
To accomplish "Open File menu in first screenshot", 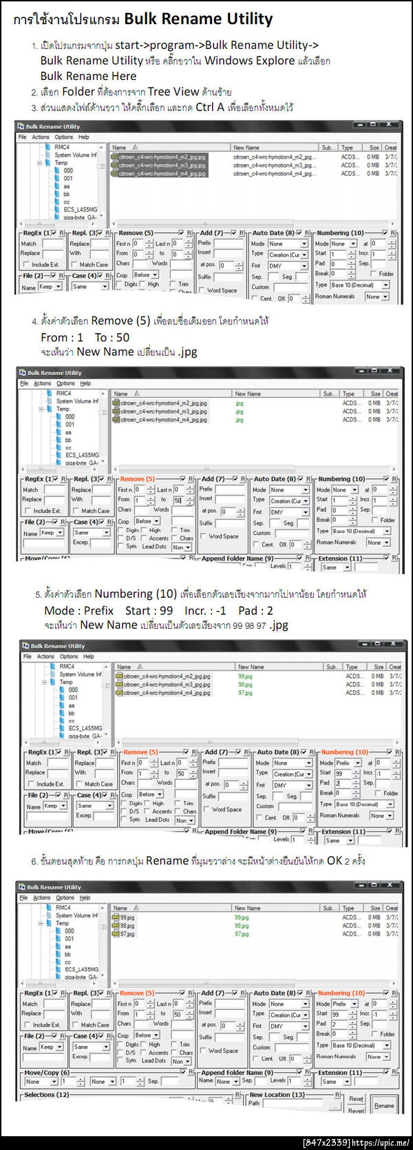I will 23,137.
